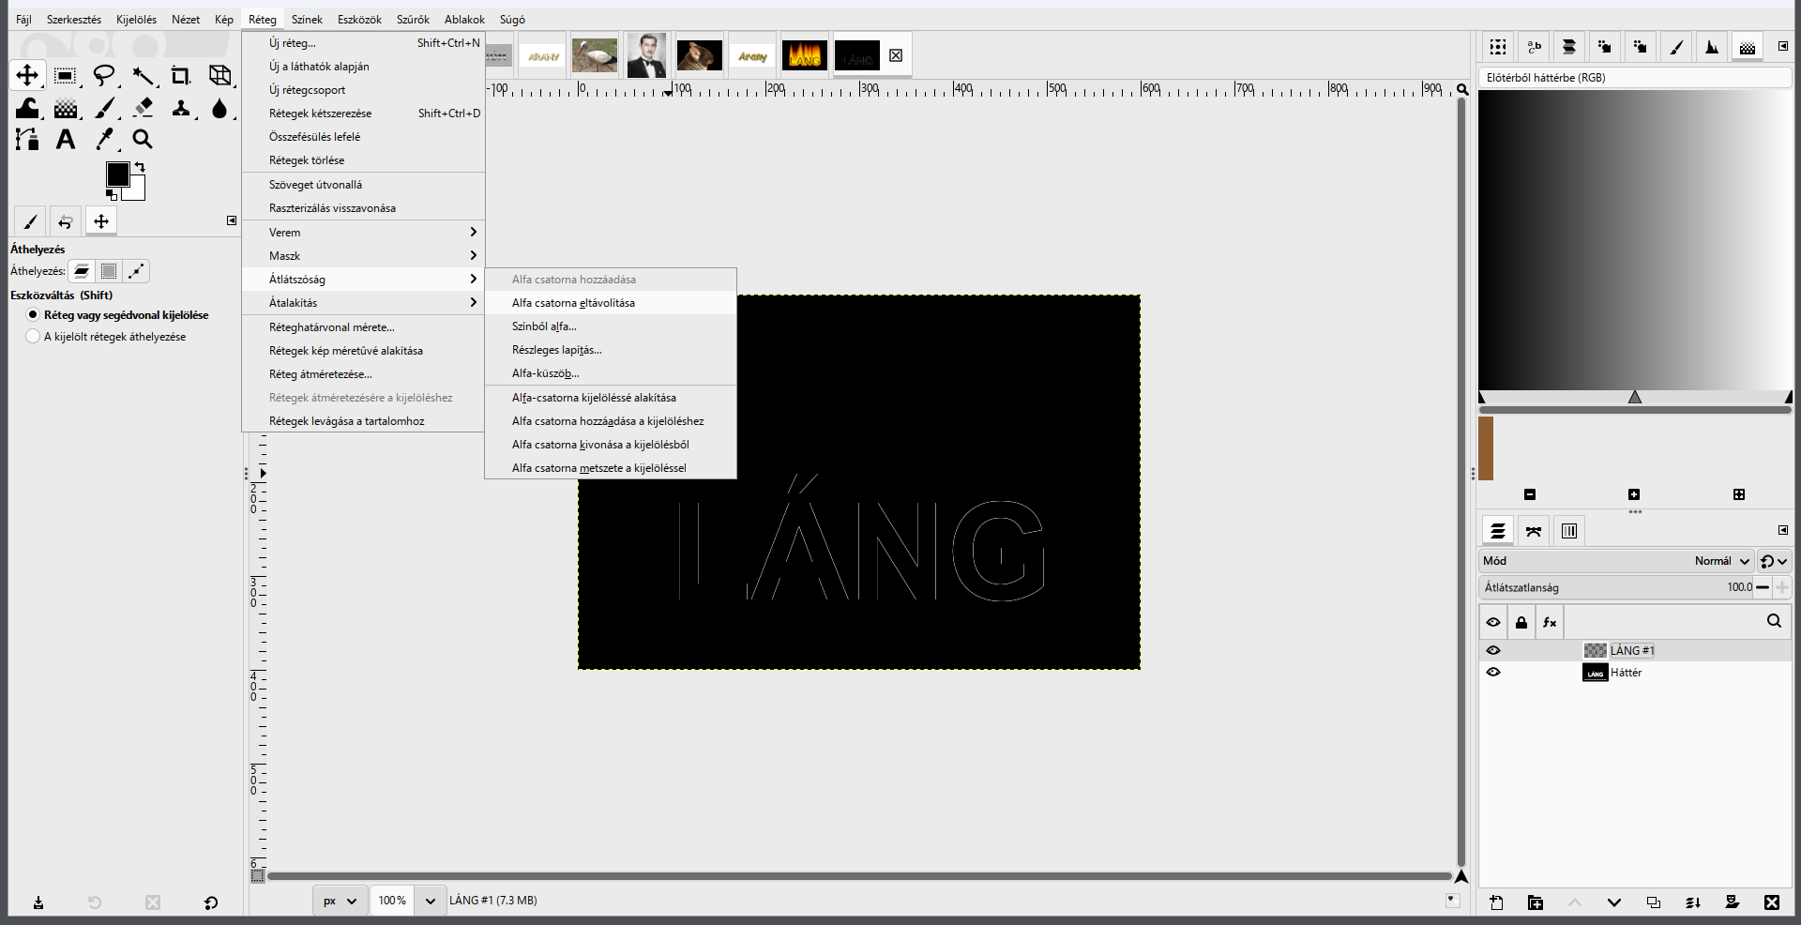
Task: Expand the Maszk submenu
Action: [x=363, y=255]
